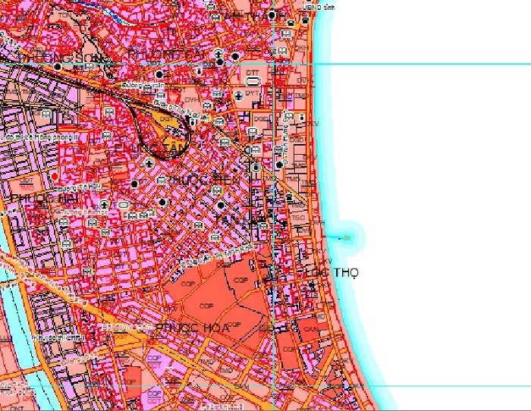Select the DVH label north of the railway loop
Image resolution: width=531 pixels, height=411 pixels.
point(192,100)
